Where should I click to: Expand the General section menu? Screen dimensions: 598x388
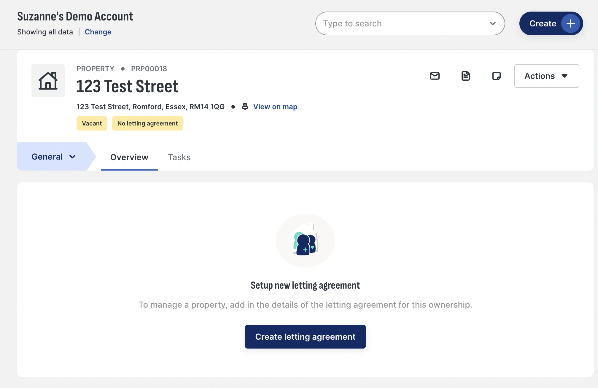tap(54, 156)
